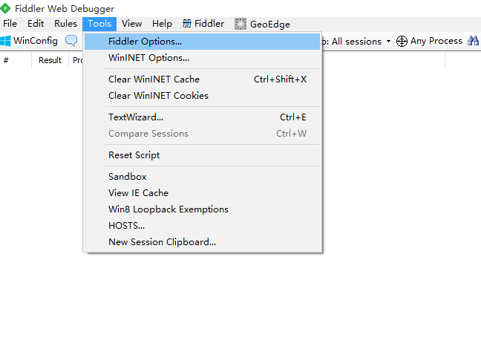Image resolution: width=481 pixels, height=361 pixels.
Task: Click the Any Process toolbar button
Action: [x=429, y=41]
